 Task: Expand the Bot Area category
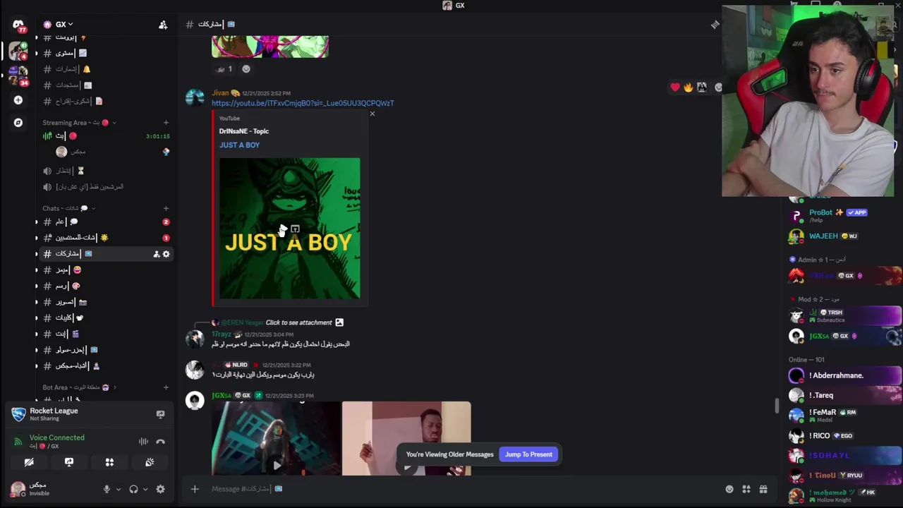tap(79, 387)
